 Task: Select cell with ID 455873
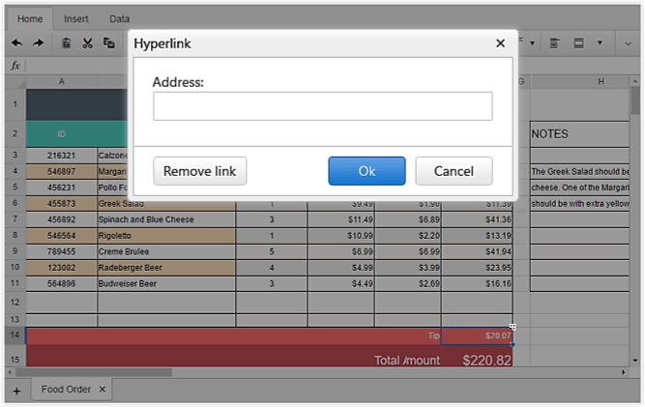62,203
